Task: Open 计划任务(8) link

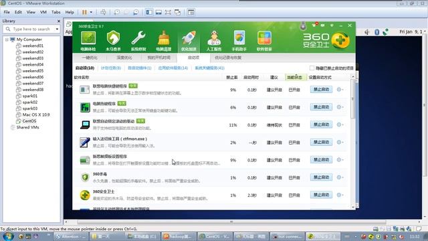Action: coord(111,68)
